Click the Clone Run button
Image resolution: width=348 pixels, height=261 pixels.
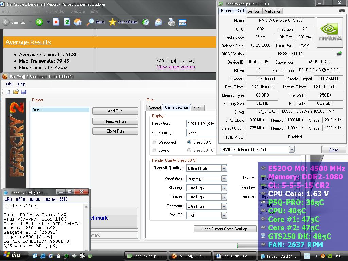click(x=115, y=131)
